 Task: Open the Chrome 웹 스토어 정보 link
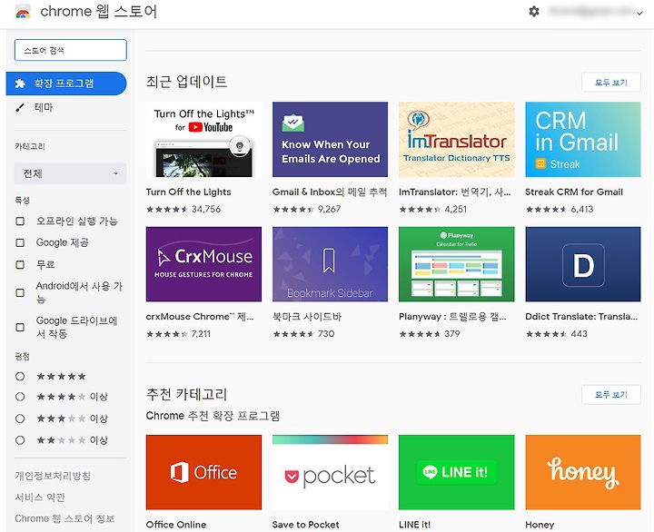coord(64,518)
